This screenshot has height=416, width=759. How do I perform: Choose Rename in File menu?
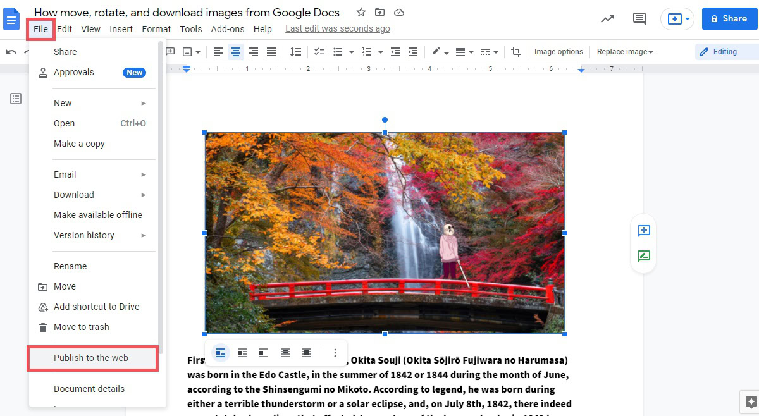[94, 266]
